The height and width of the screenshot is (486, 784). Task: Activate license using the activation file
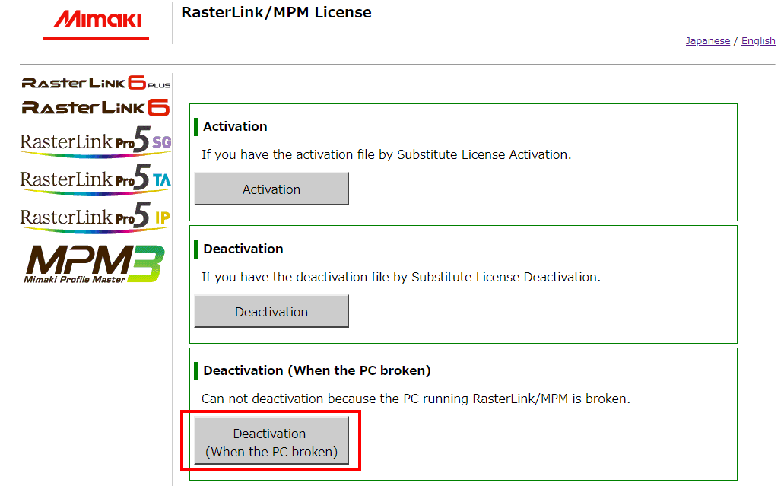pos(271,188)
